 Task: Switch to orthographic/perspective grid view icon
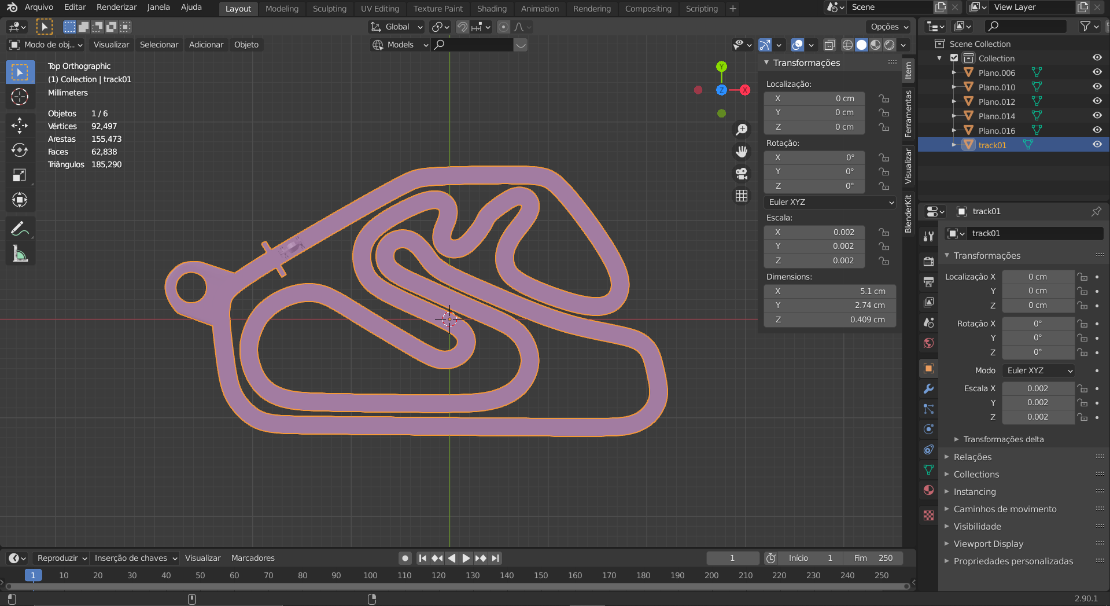tap(741, 196)
